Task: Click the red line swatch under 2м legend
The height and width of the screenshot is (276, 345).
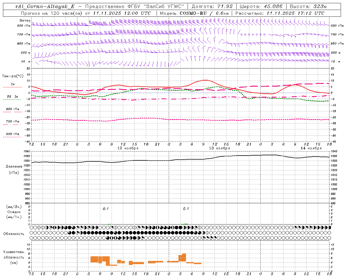Action: pos(12,87)
